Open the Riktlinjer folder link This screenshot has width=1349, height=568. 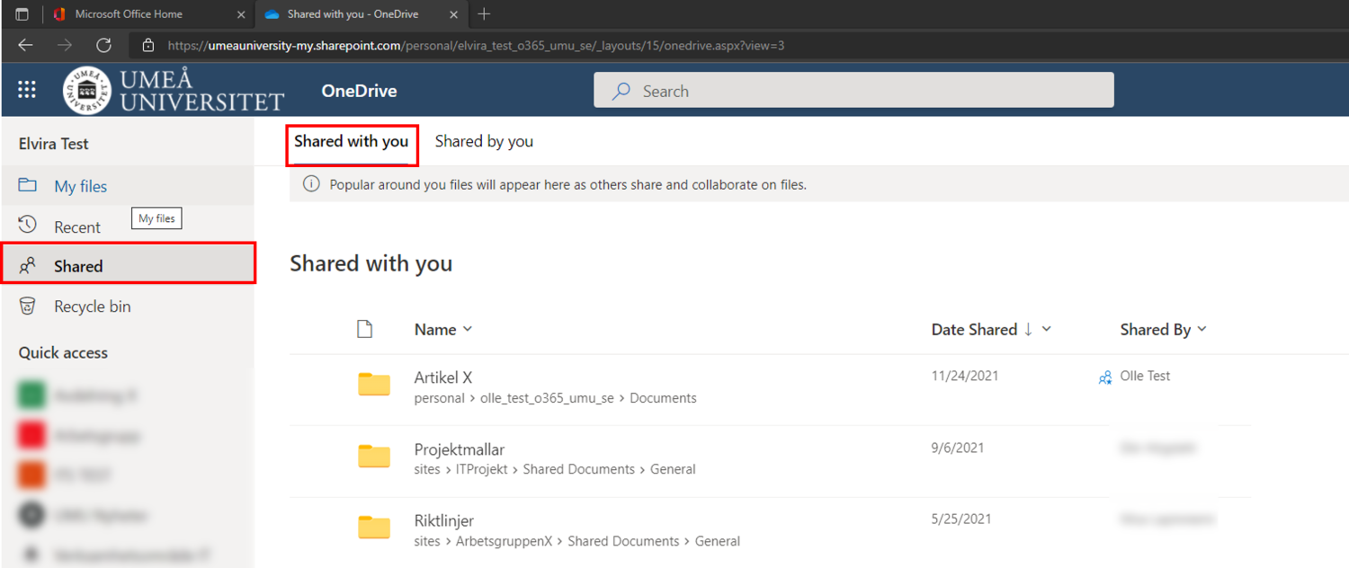[444, 520]
